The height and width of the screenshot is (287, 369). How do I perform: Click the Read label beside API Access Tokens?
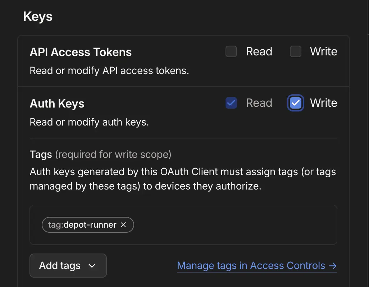(259, 52)
